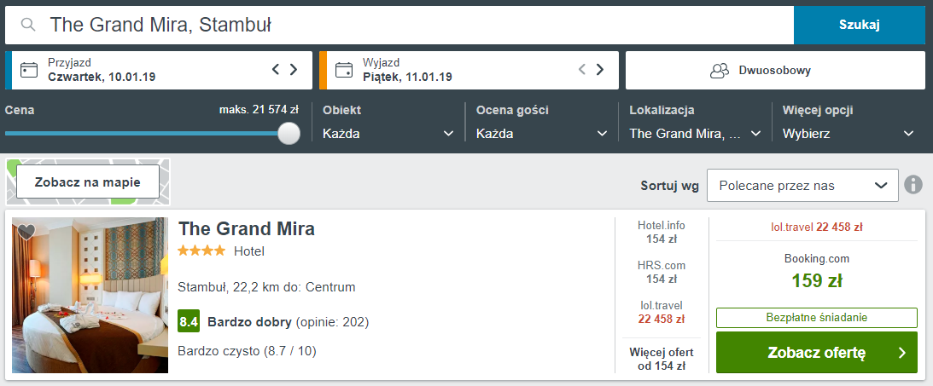Click the guests icon for Dwuosobowy

[720, 71]
